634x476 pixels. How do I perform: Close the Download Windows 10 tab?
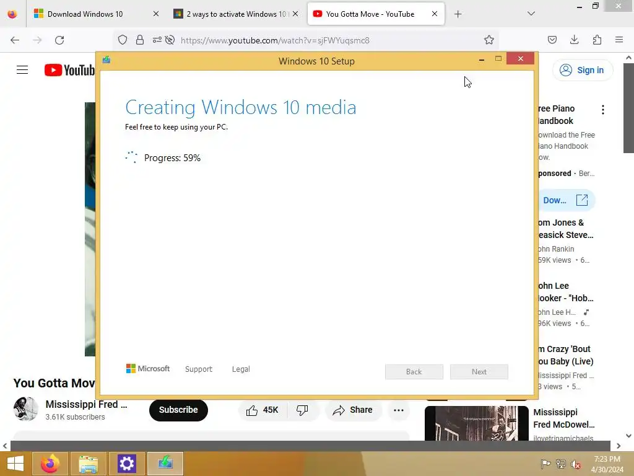(x=156, y=14)
